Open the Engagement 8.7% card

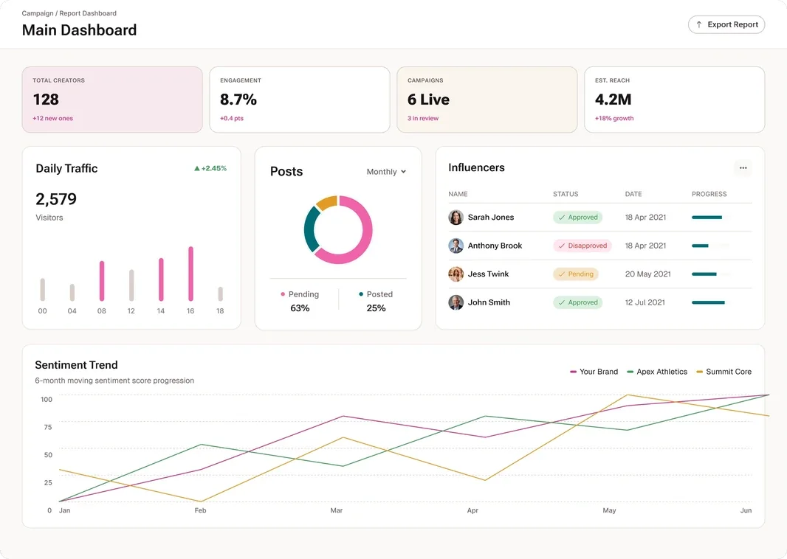[x=300, y=100]
